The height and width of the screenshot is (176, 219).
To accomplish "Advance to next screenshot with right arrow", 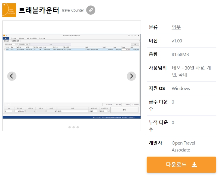I will (131, 76).
